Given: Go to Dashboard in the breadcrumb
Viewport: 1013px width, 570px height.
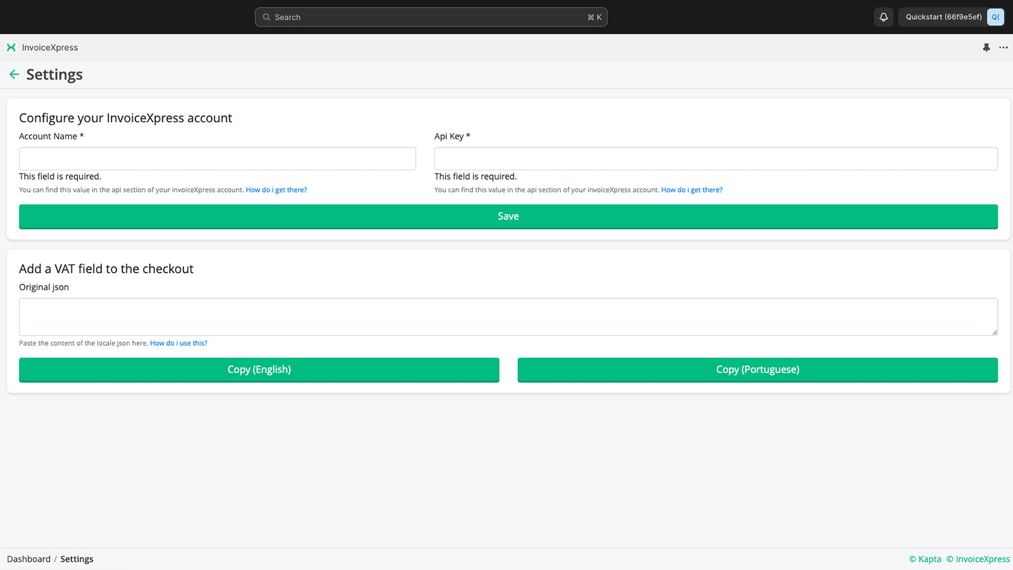Looking at the screenshot, I should click(x=28, y=559).
